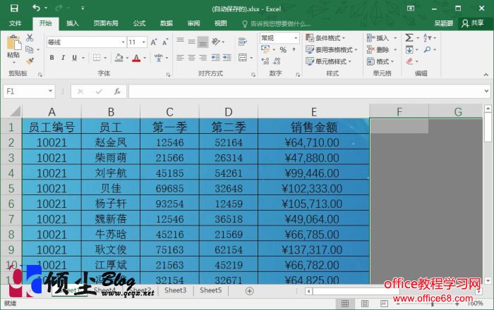Click the Format cells button

point(380,61)
